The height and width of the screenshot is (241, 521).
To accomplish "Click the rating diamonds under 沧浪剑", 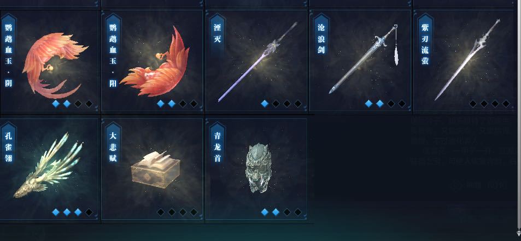I will 385,104.
